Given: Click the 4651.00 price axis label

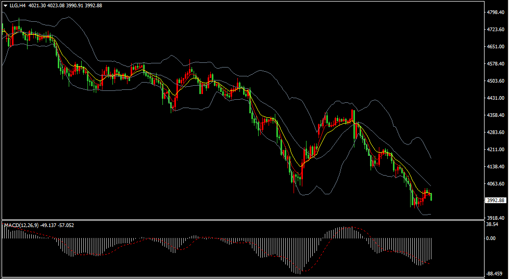Looking at the screenshot, I should click(x=495, y=47).
